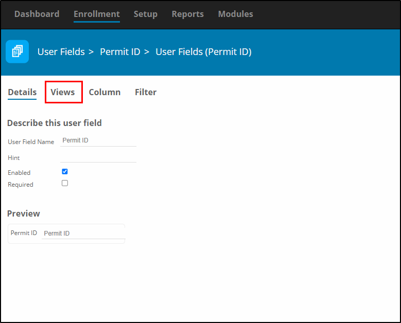Open the Reports menu
The width and height of the screenshot is (401, 323).
click(188, 14)
